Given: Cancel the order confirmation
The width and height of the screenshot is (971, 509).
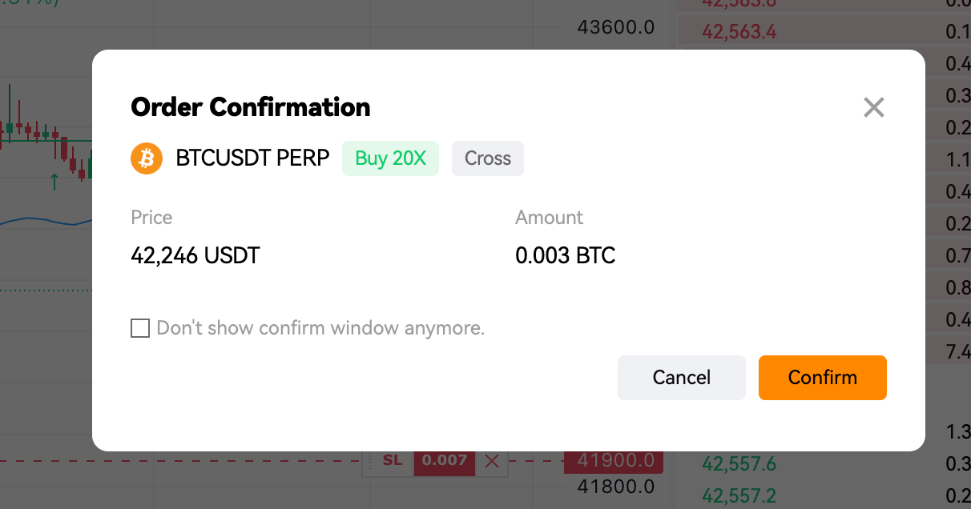Looking at the screenshot, I should 681,377.
